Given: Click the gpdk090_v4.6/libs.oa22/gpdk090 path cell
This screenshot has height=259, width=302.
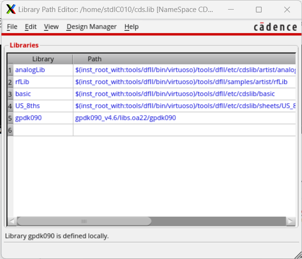Looking at the screenshot, I should point(184,118).
